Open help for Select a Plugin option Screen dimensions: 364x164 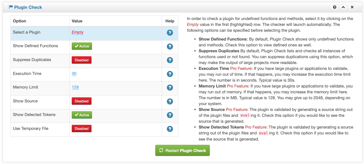(x=170, y=33)
